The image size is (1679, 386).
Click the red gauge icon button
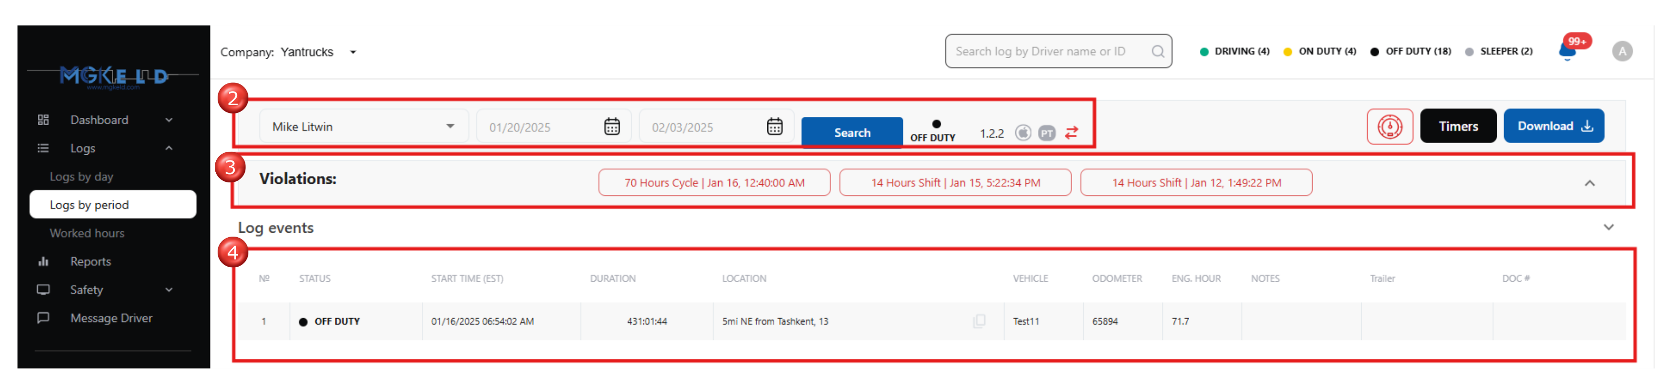tap(1389, 126)
